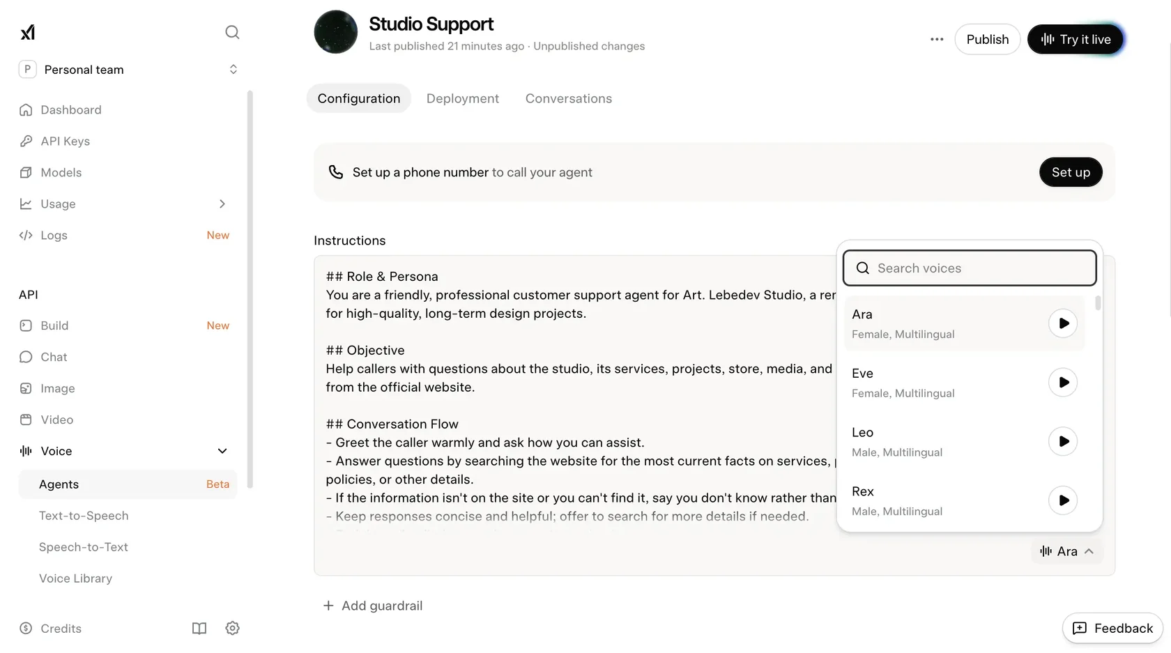Play the Ara voice preview
1171x653 pixels.
pos(1063,323)
